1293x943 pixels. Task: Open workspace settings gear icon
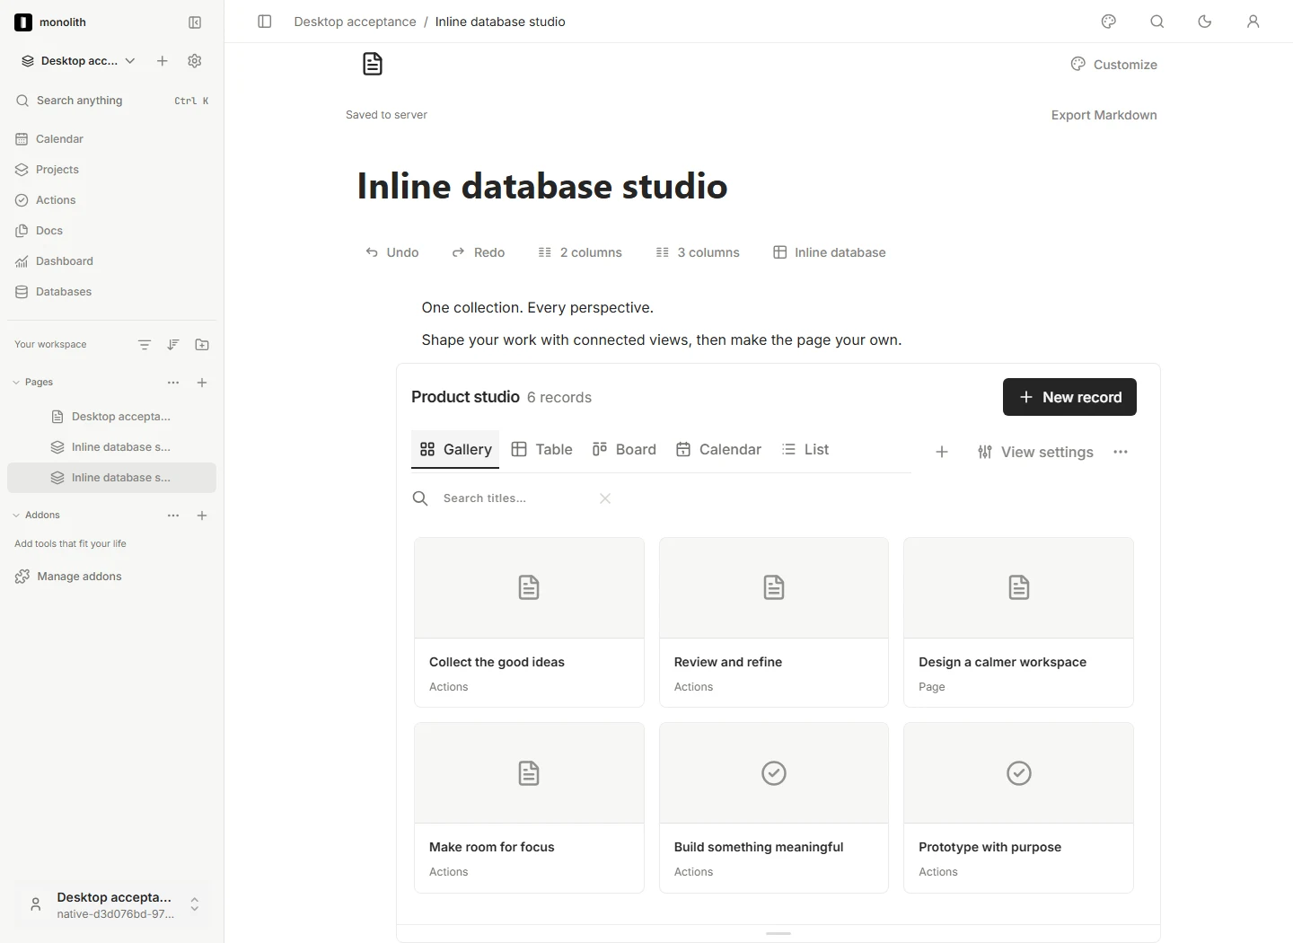coord(195,61)
